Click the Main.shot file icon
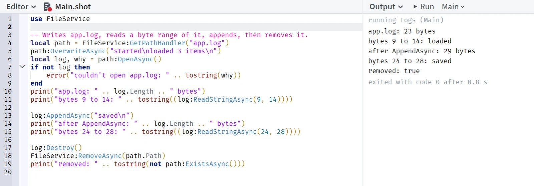The image size is (534, 186). click(47, 7)
